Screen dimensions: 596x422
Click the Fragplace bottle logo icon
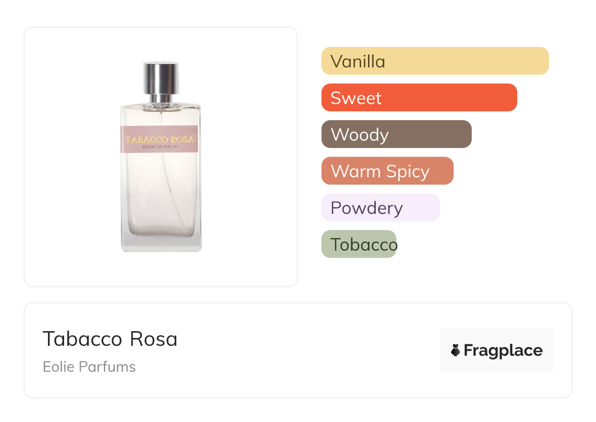coord(456,350)
